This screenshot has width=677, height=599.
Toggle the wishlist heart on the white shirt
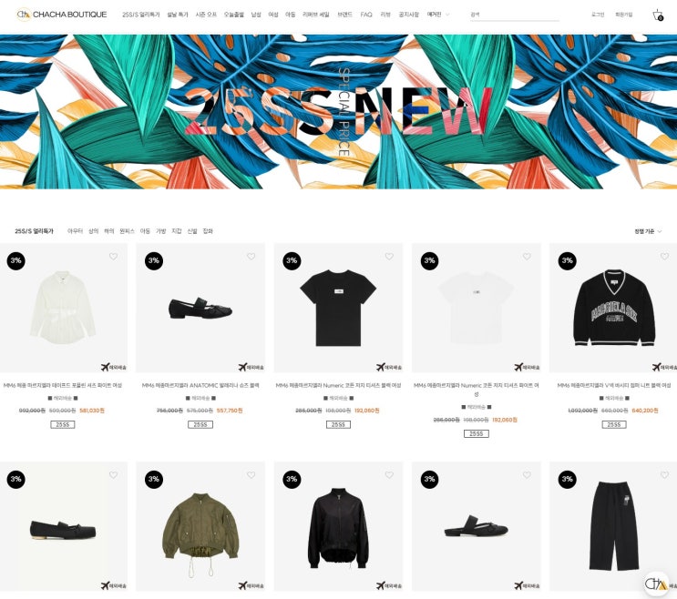pos(113,257)
